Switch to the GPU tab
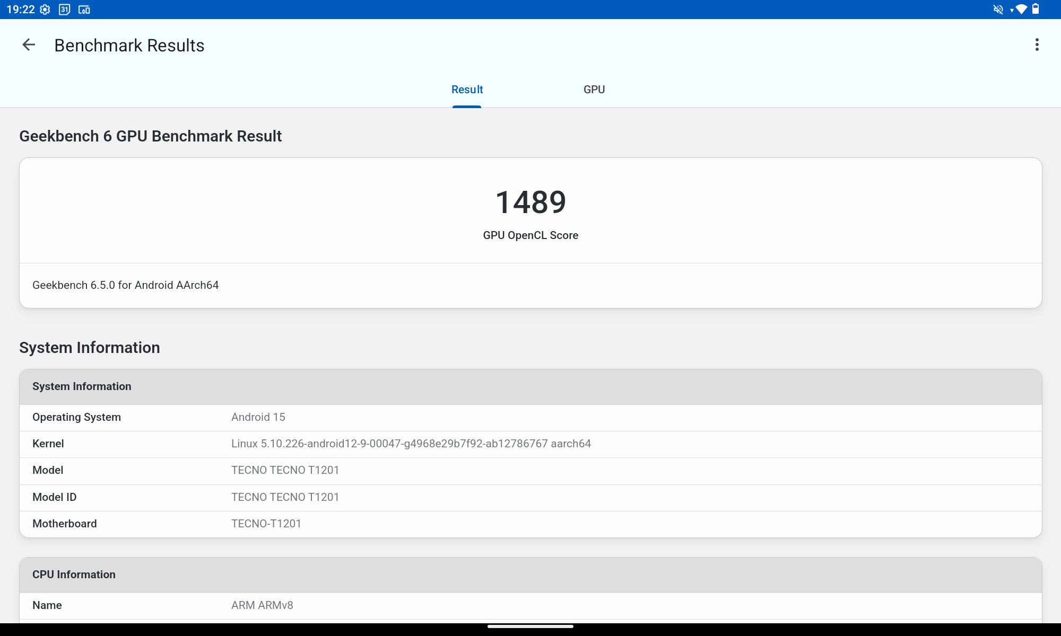Viewport: 1061px width, 636px height. point(594,90)
